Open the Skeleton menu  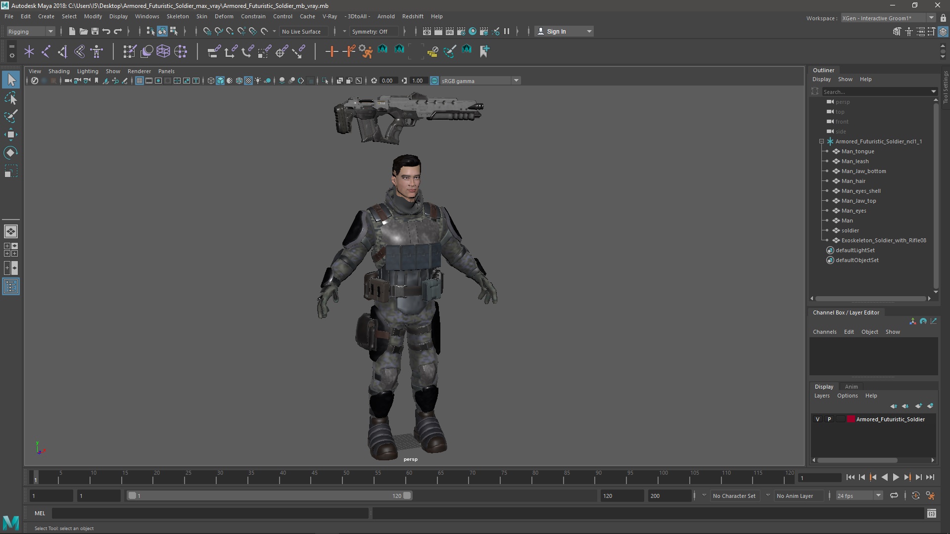point(178,16)
